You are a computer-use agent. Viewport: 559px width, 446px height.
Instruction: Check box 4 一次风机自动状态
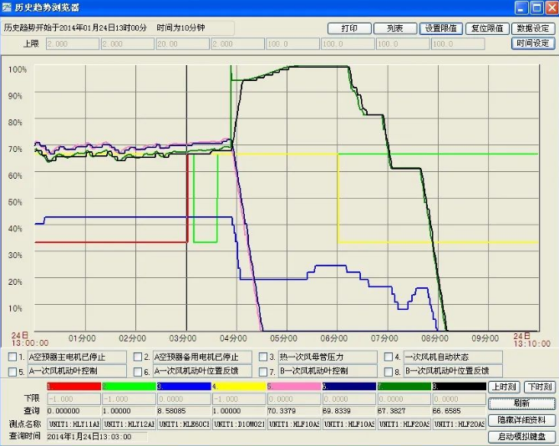click(x=389, y=357)
